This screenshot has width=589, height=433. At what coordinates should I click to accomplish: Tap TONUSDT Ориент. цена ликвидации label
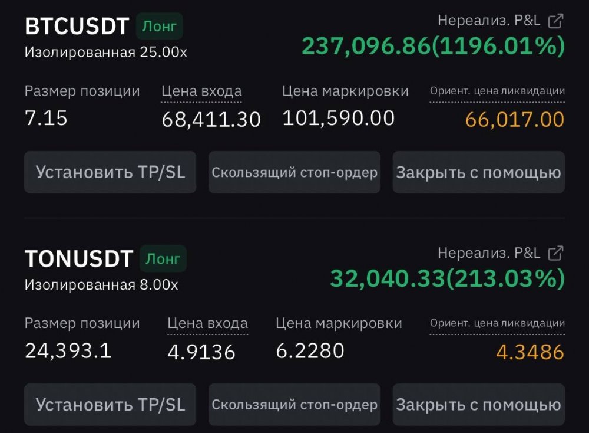(x=497, y=323)
